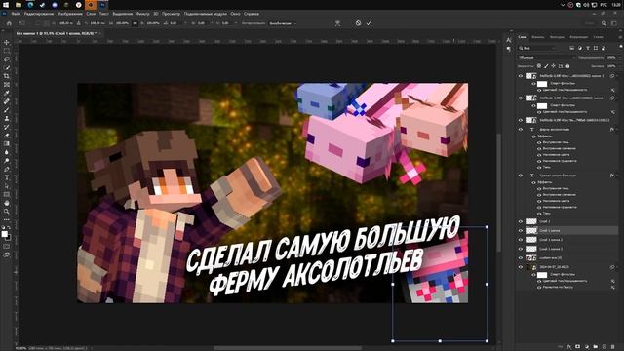Open search icon at top right

tap(604, 23)
